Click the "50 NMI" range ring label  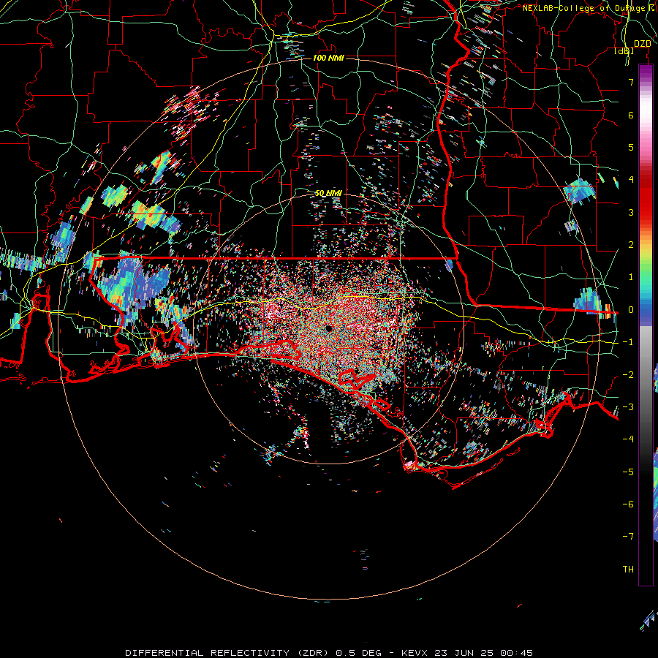(x=328, y=193)
